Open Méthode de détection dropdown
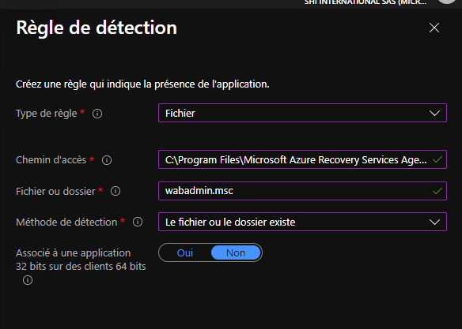 [x=302, y=222]
